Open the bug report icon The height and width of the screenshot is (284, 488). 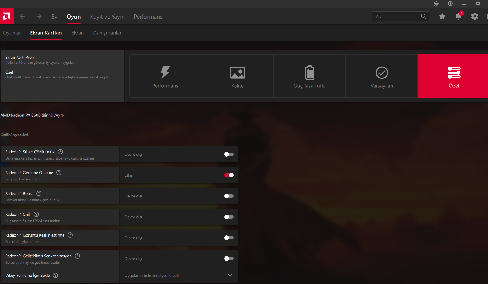coord(436,3)
